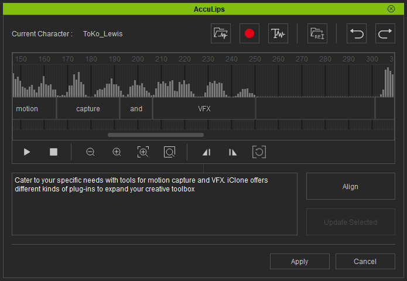This screenshot has width=407, height=281.
Task: Click the text-to-speech waveform icon
Action: pyautogui.click(x=278, y=33)
